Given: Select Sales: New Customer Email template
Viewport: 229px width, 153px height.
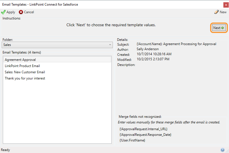Looking at the screenshot, I should [x=57, y=72].
